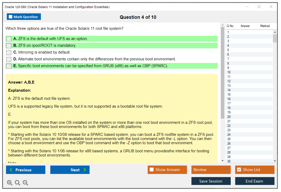This screenshot has width=281, height=192.
Task: Go to the Next question
Action: [x=70, y=170]
